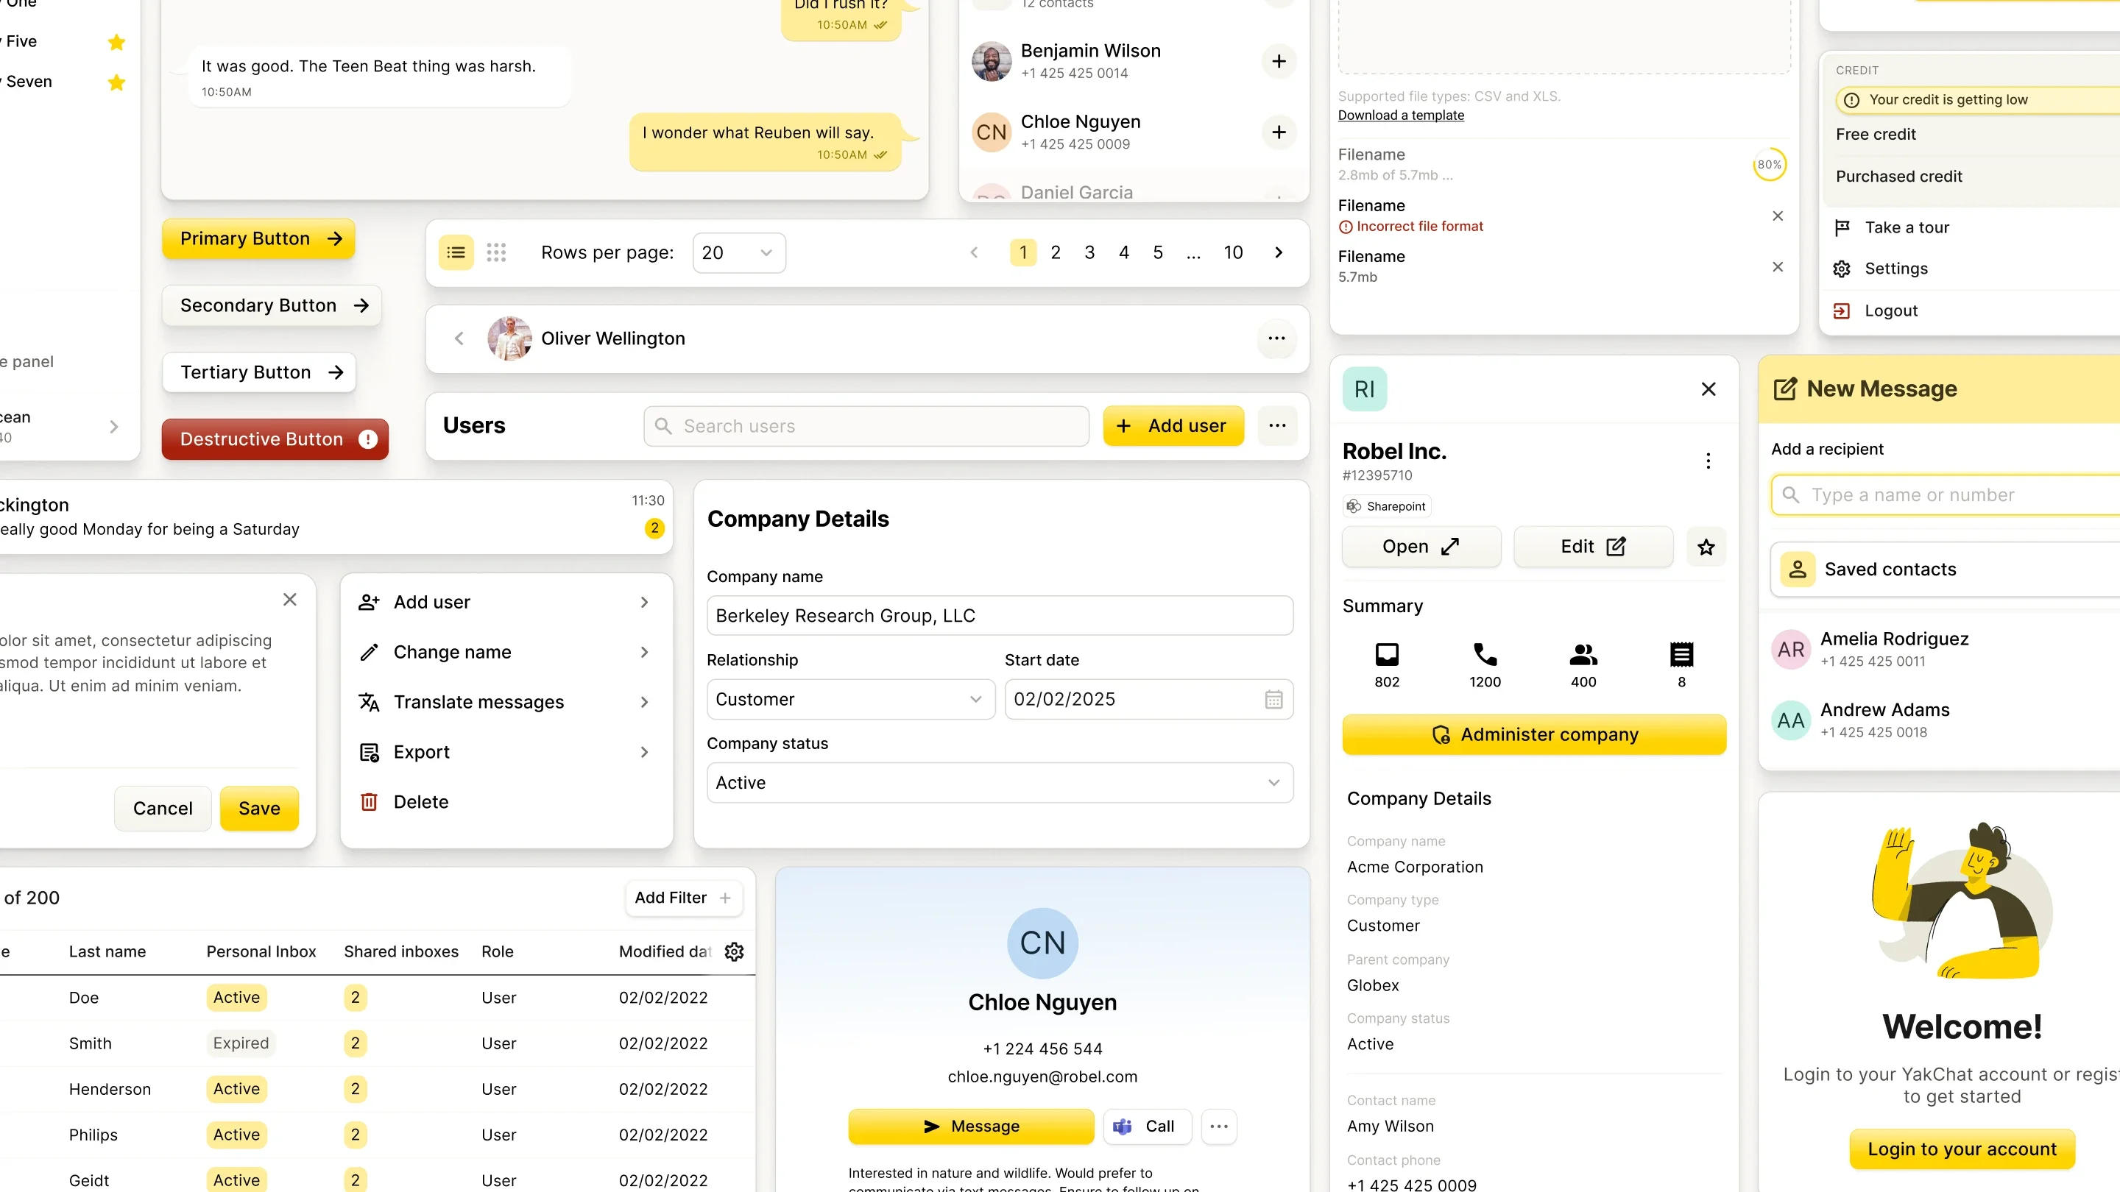Select grid view layout in pagination toolbar
Viewport: 2120px width, 1192px height.
(496, 252)
